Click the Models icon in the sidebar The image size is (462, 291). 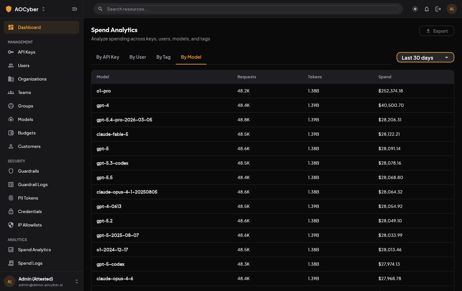pyautogui.click(x=11, y=119)
